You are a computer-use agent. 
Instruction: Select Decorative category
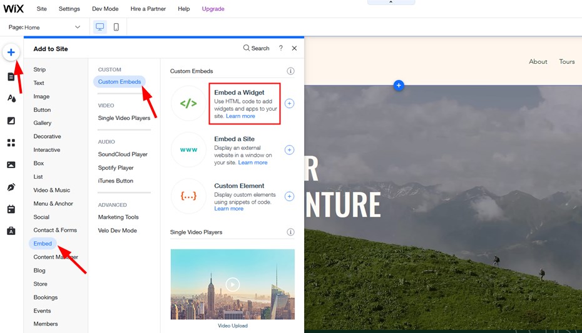(47, 136)
